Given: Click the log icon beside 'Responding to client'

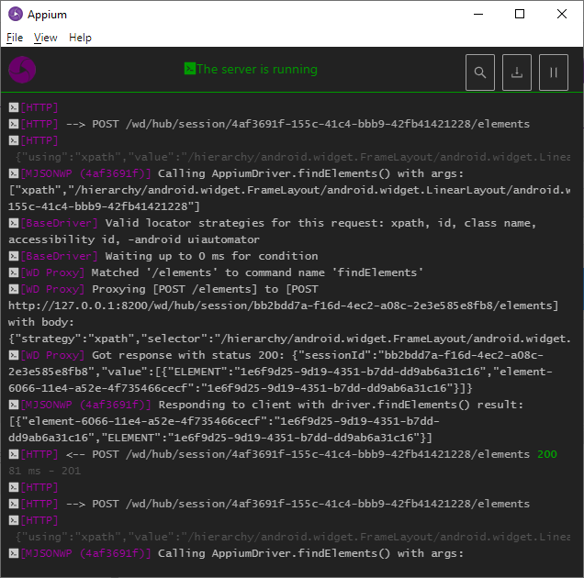Looking at the screenshot, I should click(x=14, y=405).
